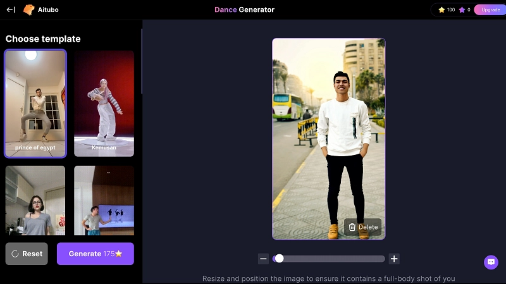The height and width of the screenshot is (284, 506).
Task: Choose the woman in kitchen template
Action: (x=35, y=199)
